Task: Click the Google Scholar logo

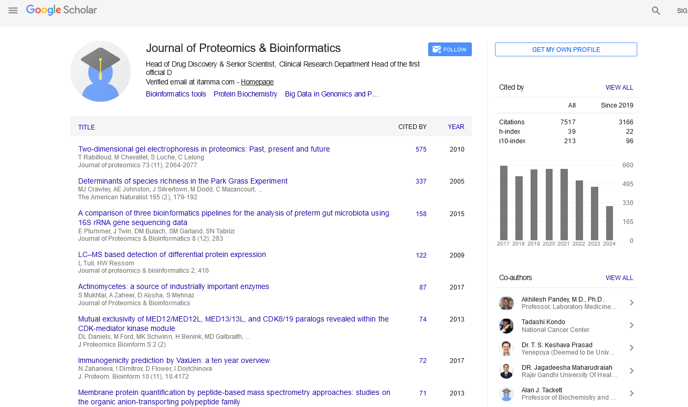Action: pyautogui.click(x=61, y=10)
